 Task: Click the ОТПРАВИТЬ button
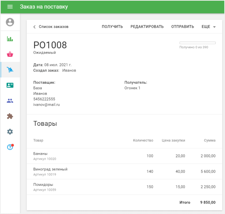pyautogui.click(x=182, y=27)
